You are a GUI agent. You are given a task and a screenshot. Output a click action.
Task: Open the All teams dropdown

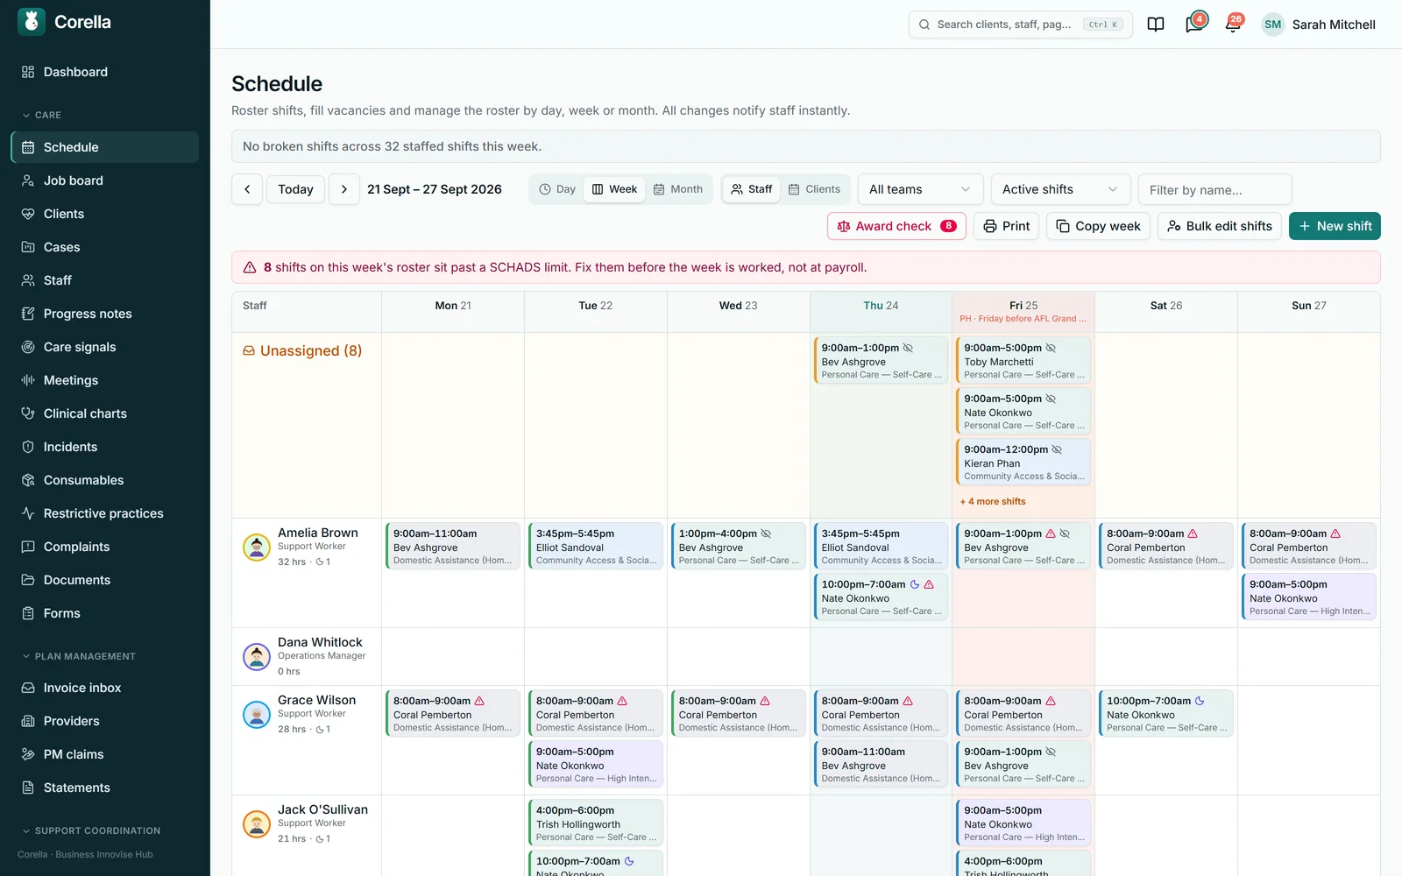pyautogui.click(x=920, y=189)
